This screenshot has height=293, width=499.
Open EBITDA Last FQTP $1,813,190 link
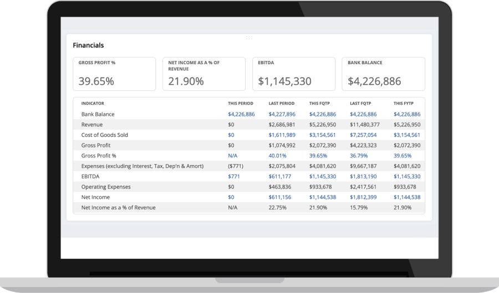tap(363, 176)
